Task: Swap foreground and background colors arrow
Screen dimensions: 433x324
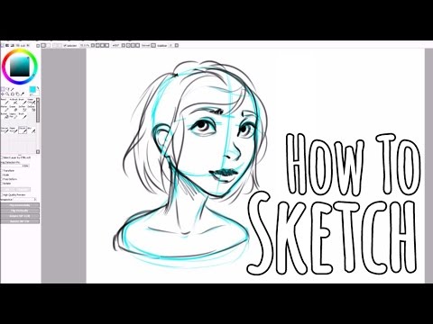Action: coord(38,88)
